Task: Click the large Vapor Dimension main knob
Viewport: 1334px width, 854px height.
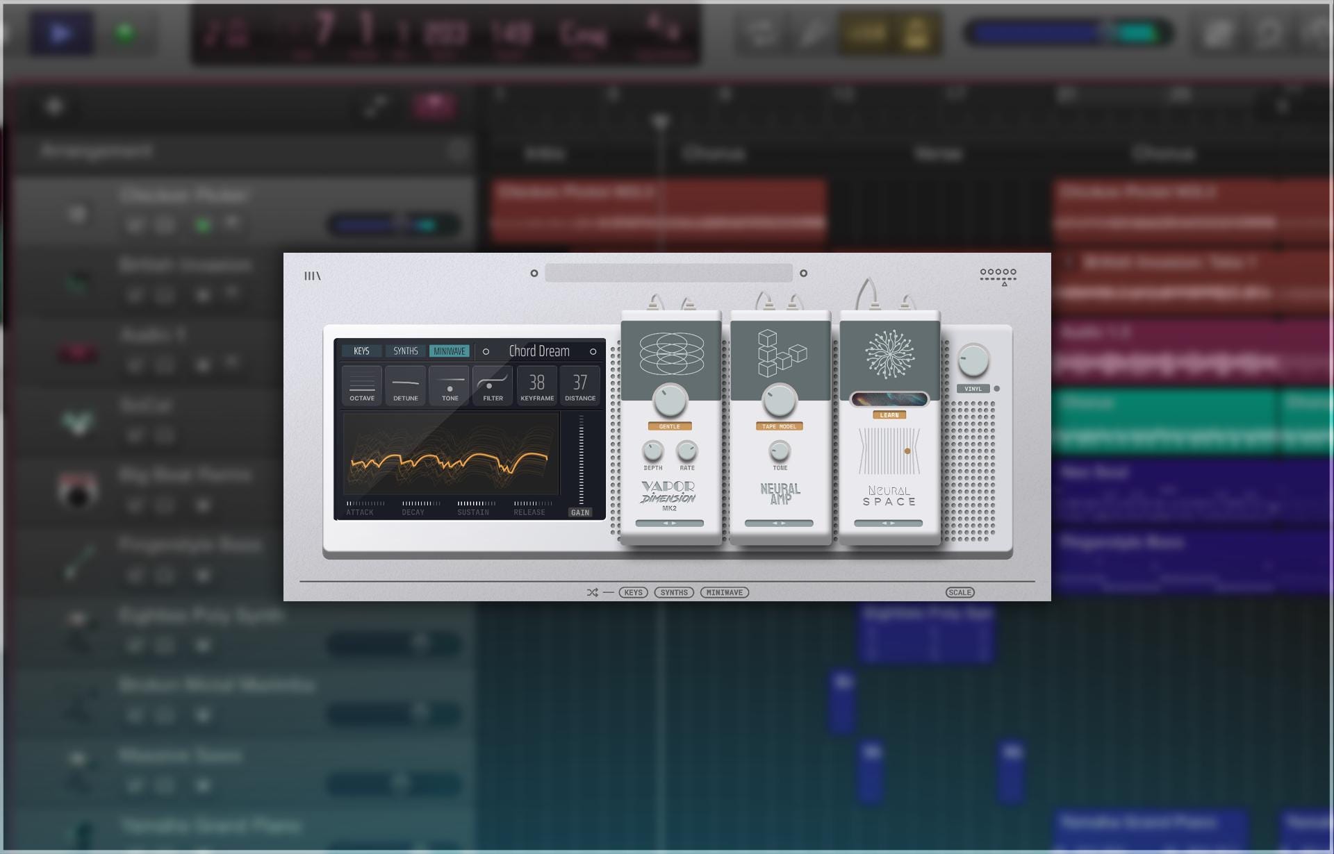Action: [x=670, y=401]
